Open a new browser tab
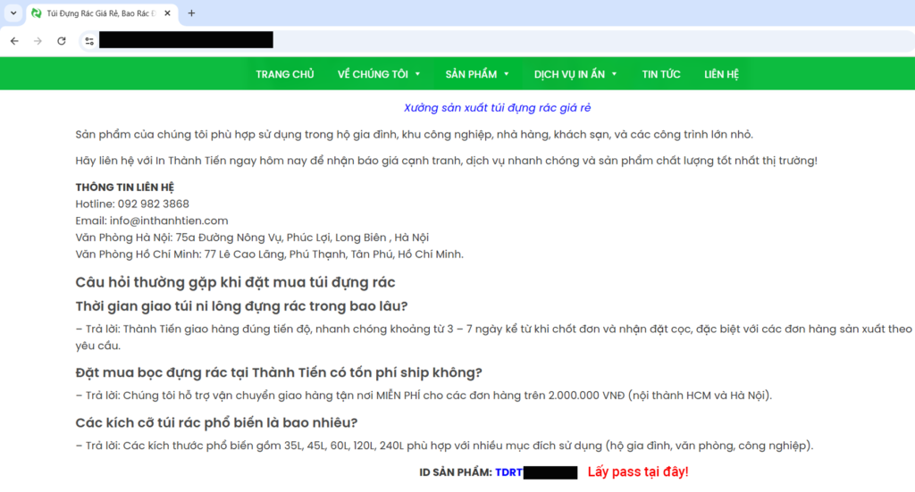Viewport: 915px width, 492px height. [x=191, y=13]
